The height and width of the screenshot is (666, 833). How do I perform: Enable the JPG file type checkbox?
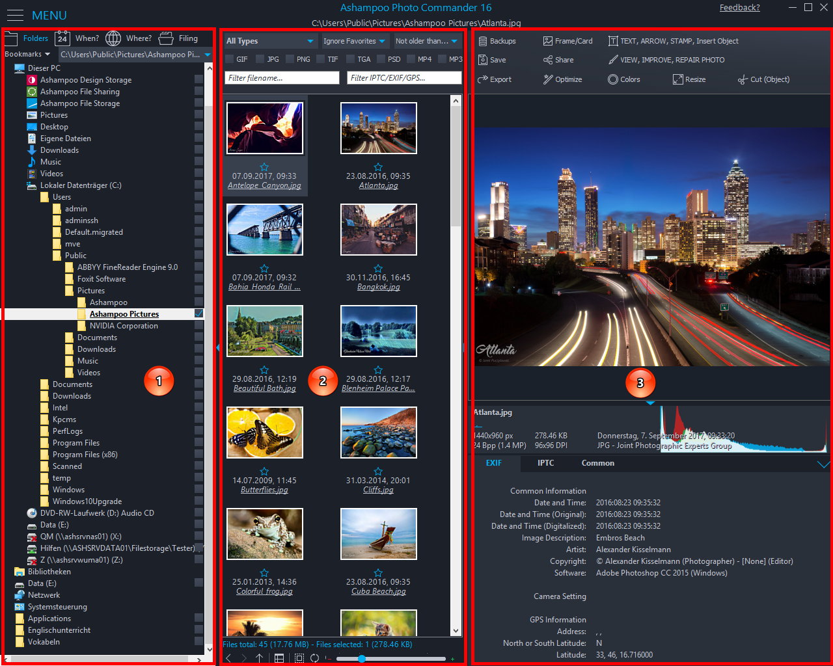tap(260, 59)
